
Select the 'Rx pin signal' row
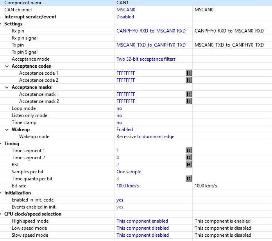click(25, 38)
